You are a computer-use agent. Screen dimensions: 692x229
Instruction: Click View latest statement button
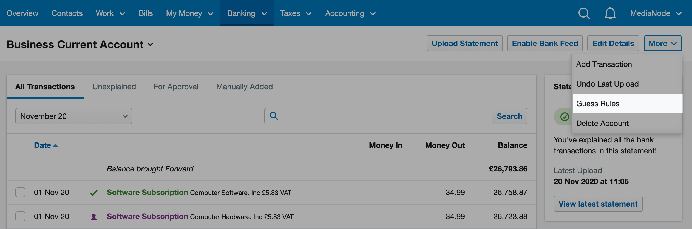pos(598,204)
